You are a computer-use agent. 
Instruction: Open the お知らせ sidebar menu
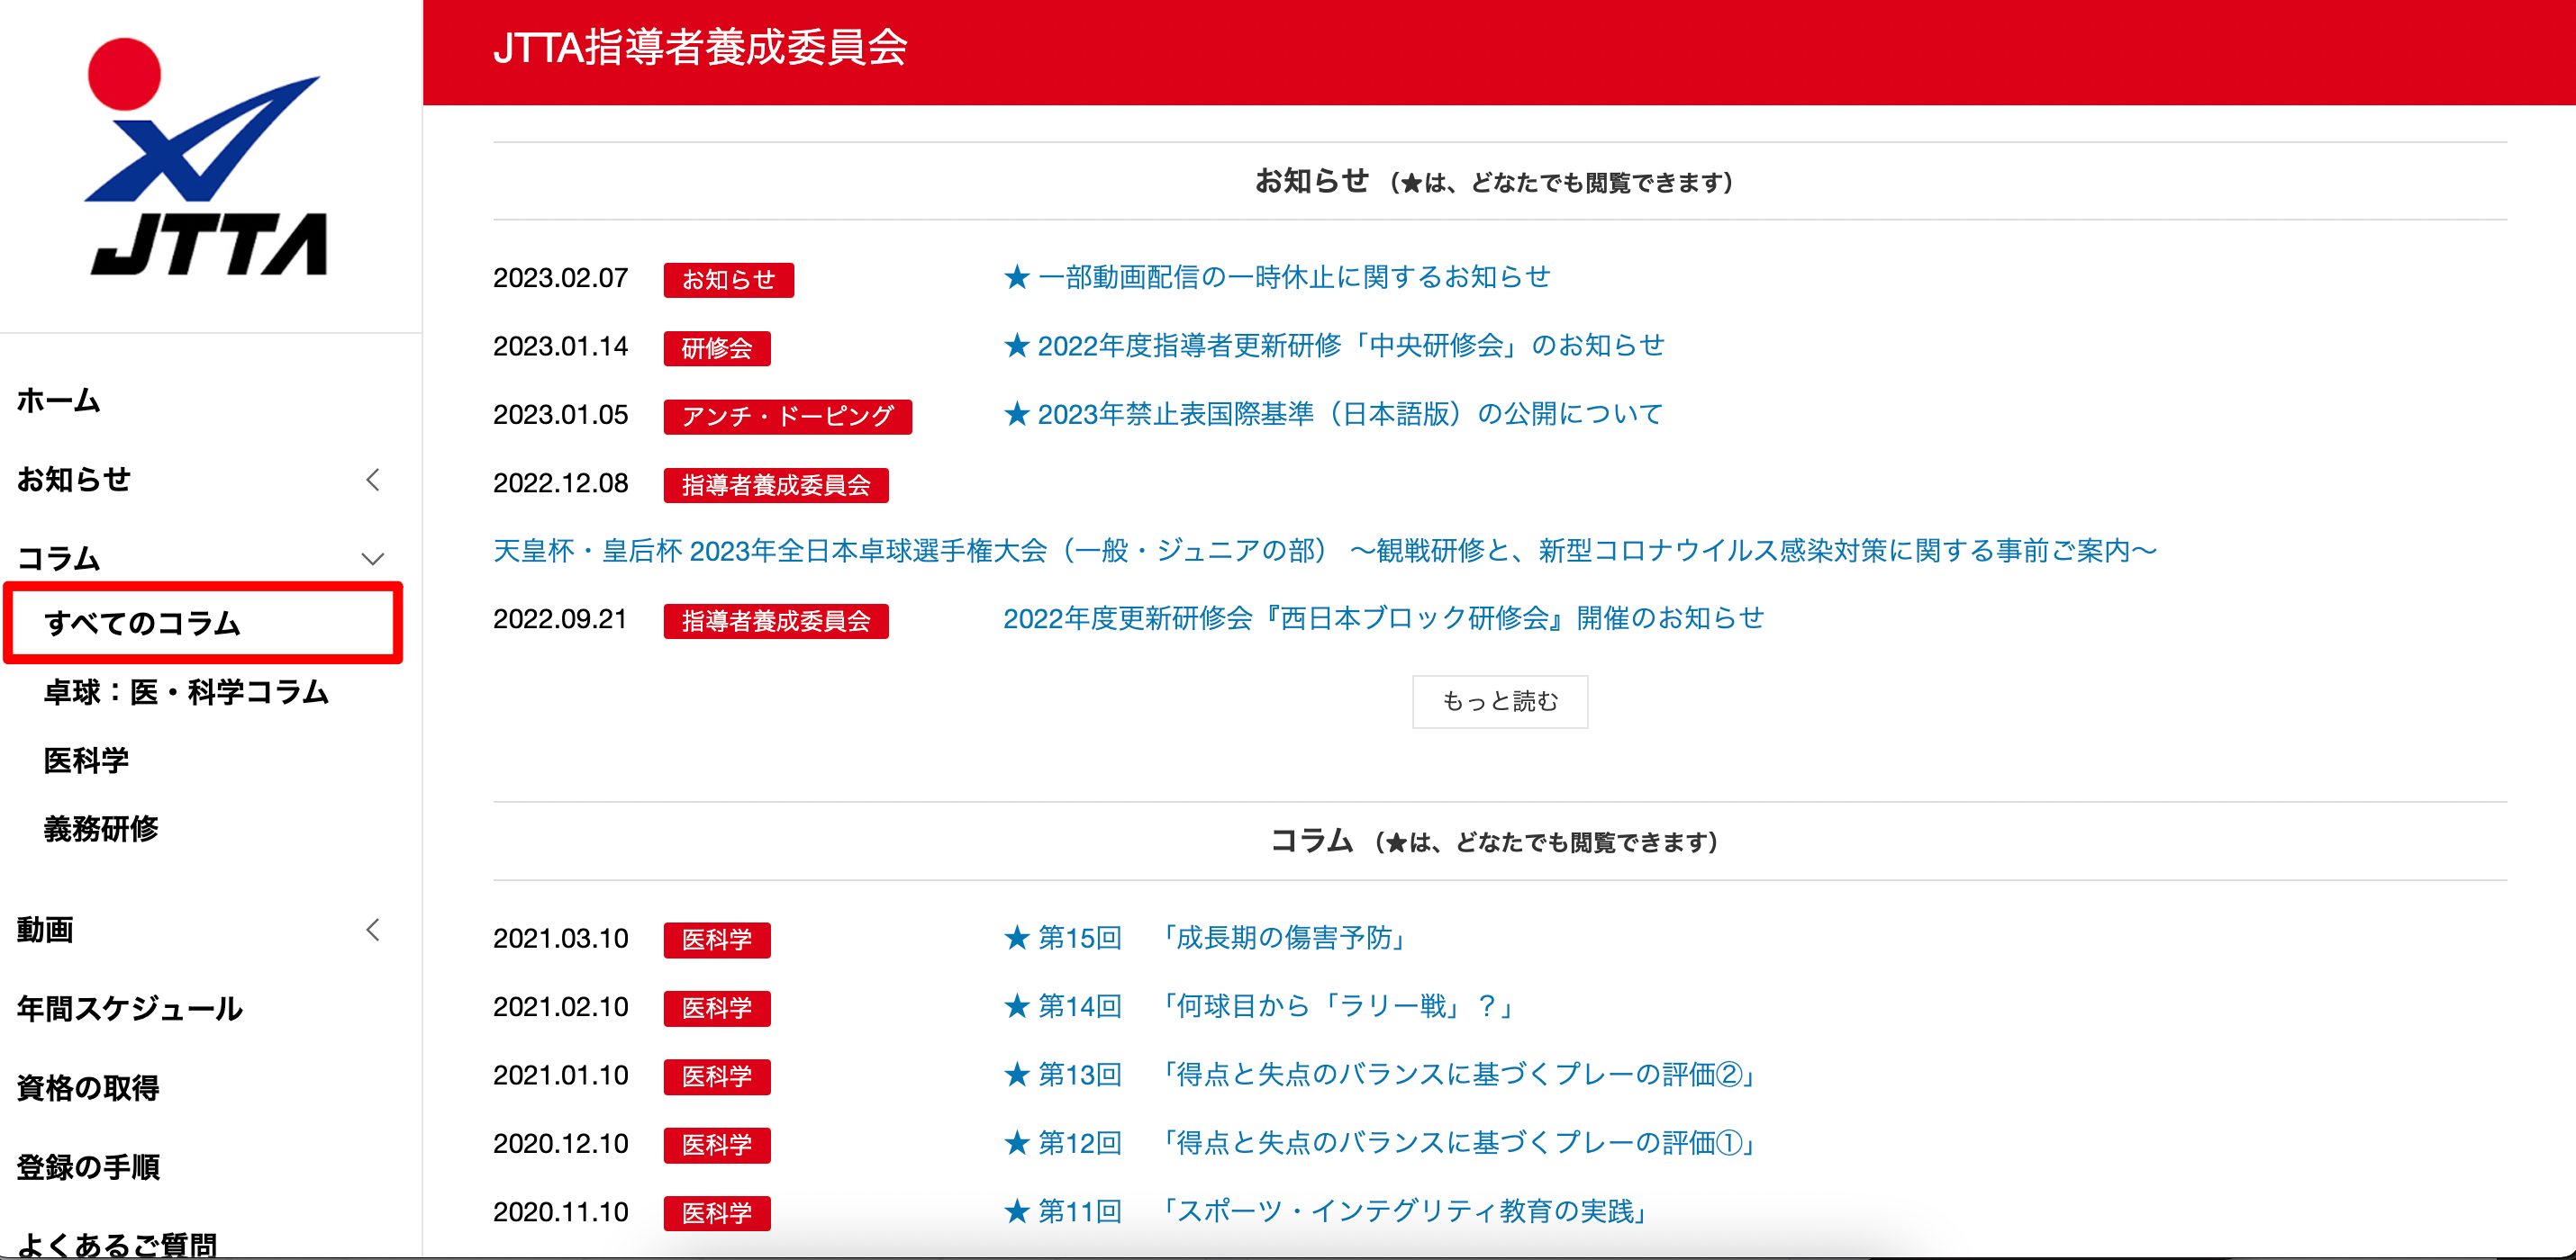[74, 480]
